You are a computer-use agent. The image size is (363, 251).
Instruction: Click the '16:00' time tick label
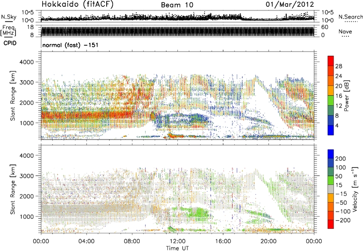point(223,241)
